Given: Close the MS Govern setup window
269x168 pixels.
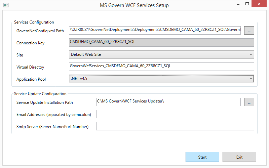Looking at the screenshot, I should pos(262,4).
